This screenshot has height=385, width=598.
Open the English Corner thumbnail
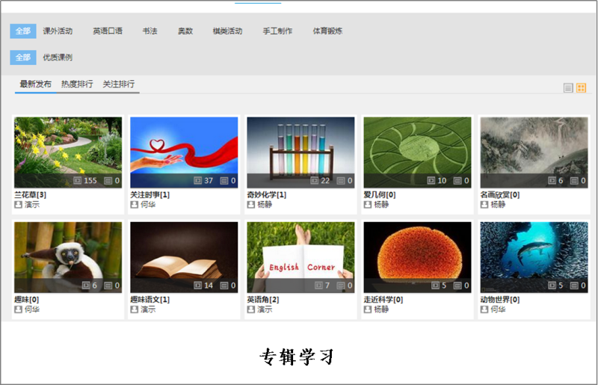(300, 257)
